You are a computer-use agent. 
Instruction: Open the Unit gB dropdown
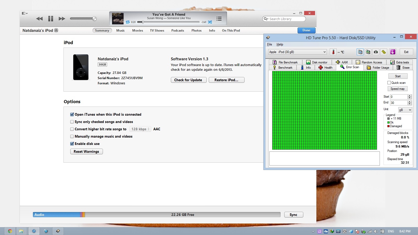(405, 110)
